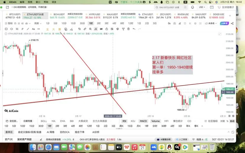
Task: Open the AI 网格 tab
Action: (x=51, y=132)
